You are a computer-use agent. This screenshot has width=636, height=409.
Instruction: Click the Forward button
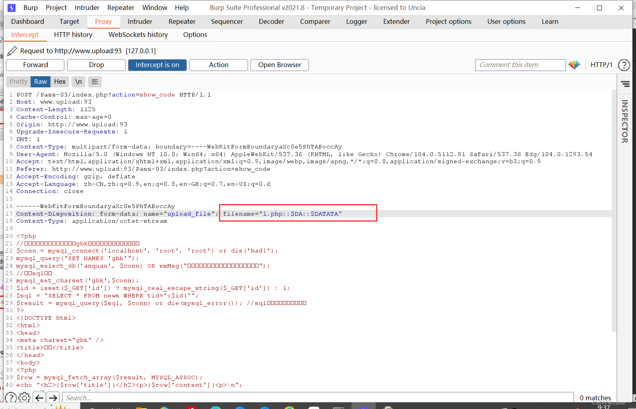click(x=35, y=65)
